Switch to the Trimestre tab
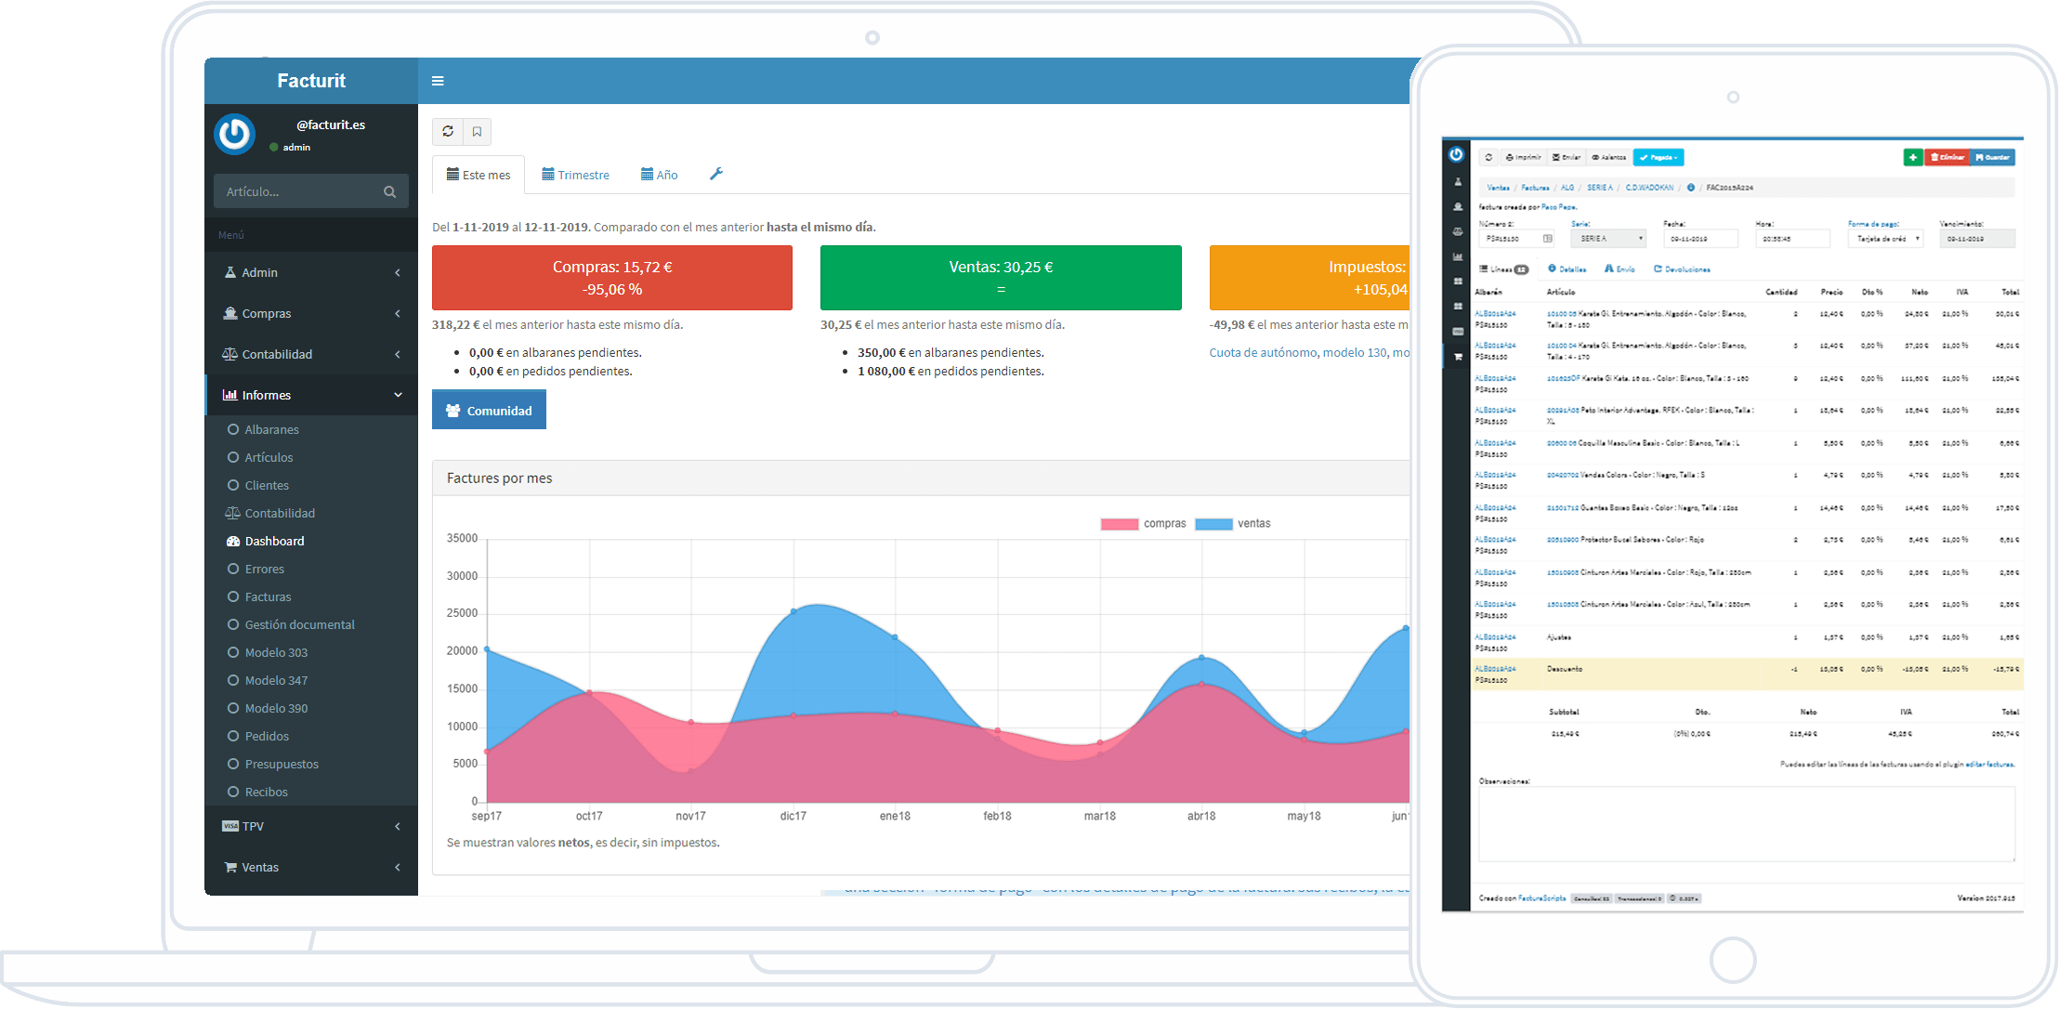The width and height of the screenshot is (2059, 1009). click(x=576, y=174)
